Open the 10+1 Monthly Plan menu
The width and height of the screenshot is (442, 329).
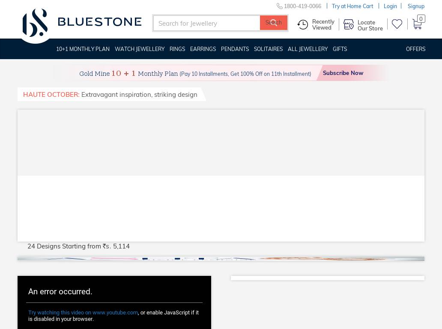[x=83, y=49]
